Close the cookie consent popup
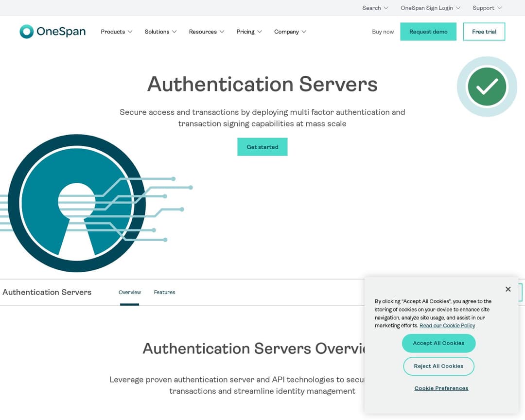This screenshot has width=525, height=420. tap(508, 289)
